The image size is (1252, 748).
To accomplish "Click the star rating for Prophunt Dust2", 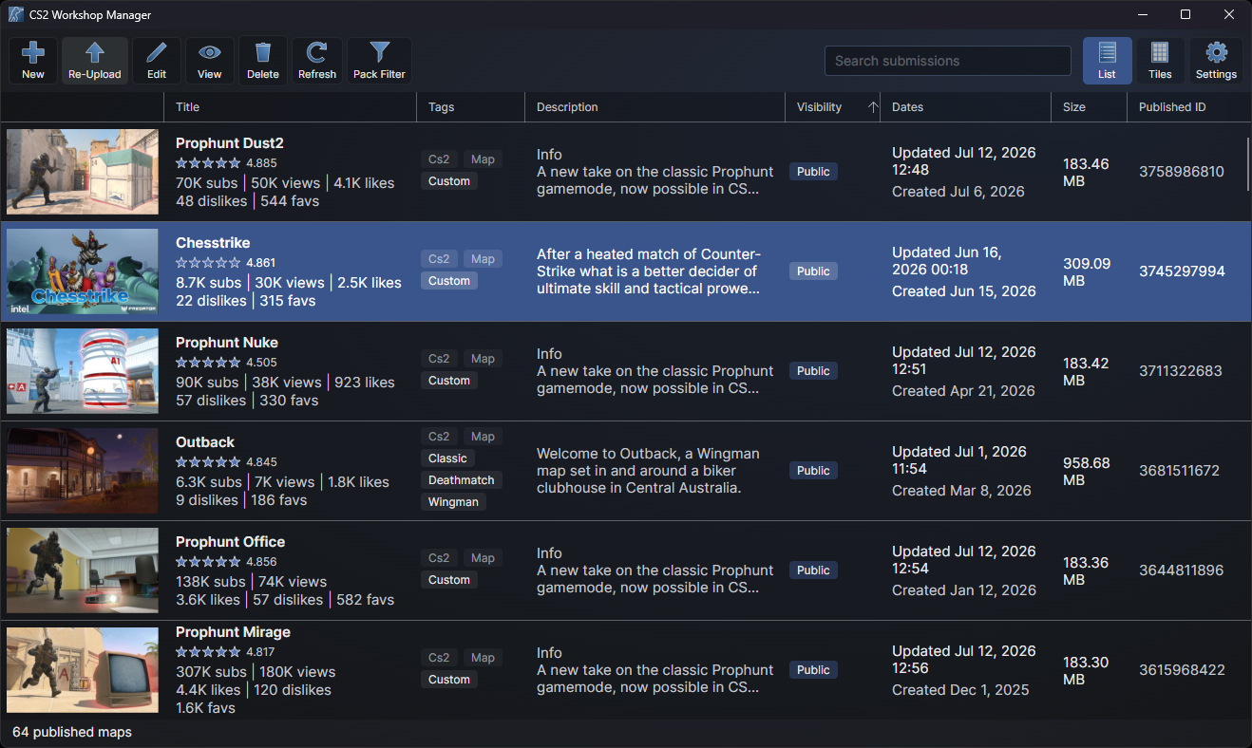I will (208, 163).
